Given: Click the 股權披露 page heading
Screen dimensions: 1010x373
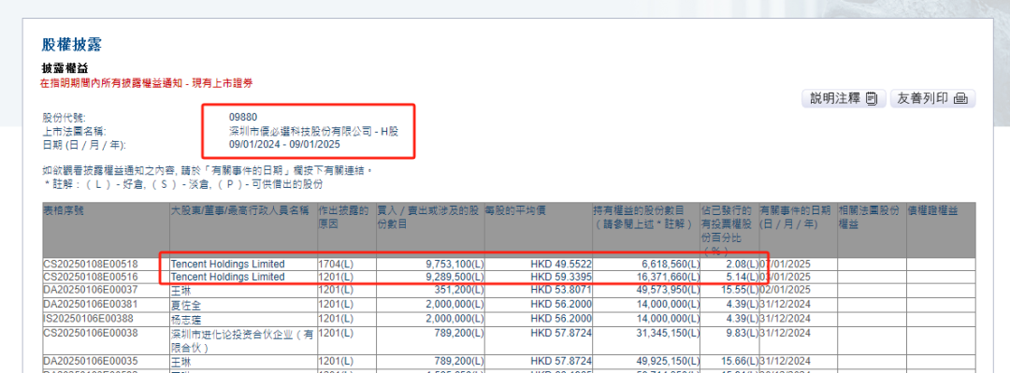Looking at the screenshot, I should click(71, 45).
